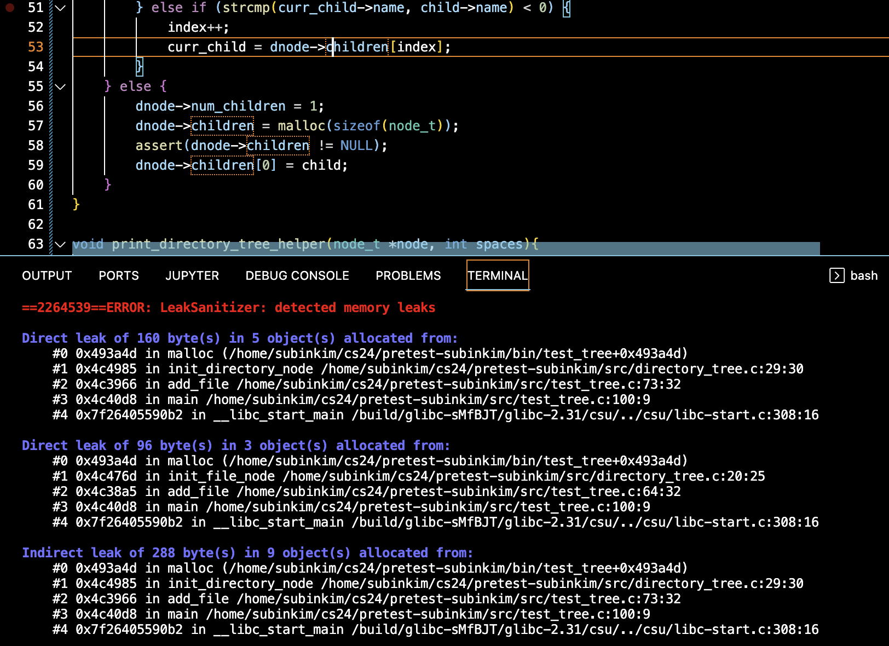Click NULL in the assert on line 58

356,146
